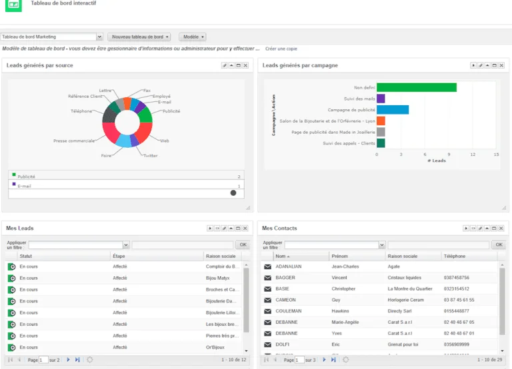512x369 pixels.
Task: Go to next page in Mes Leads
Action: click(68, 360)
